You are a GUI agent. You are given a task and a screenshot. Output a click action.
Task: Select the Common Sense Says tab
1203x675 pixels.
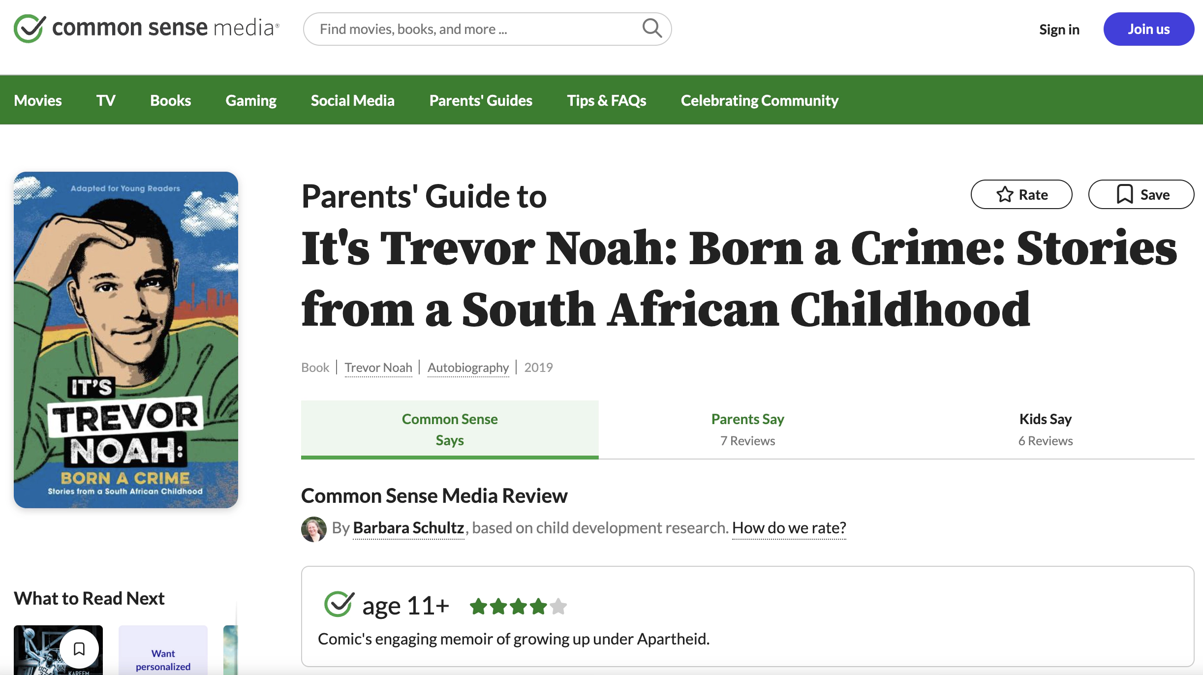pyautogui.click(x=449, y=429)
